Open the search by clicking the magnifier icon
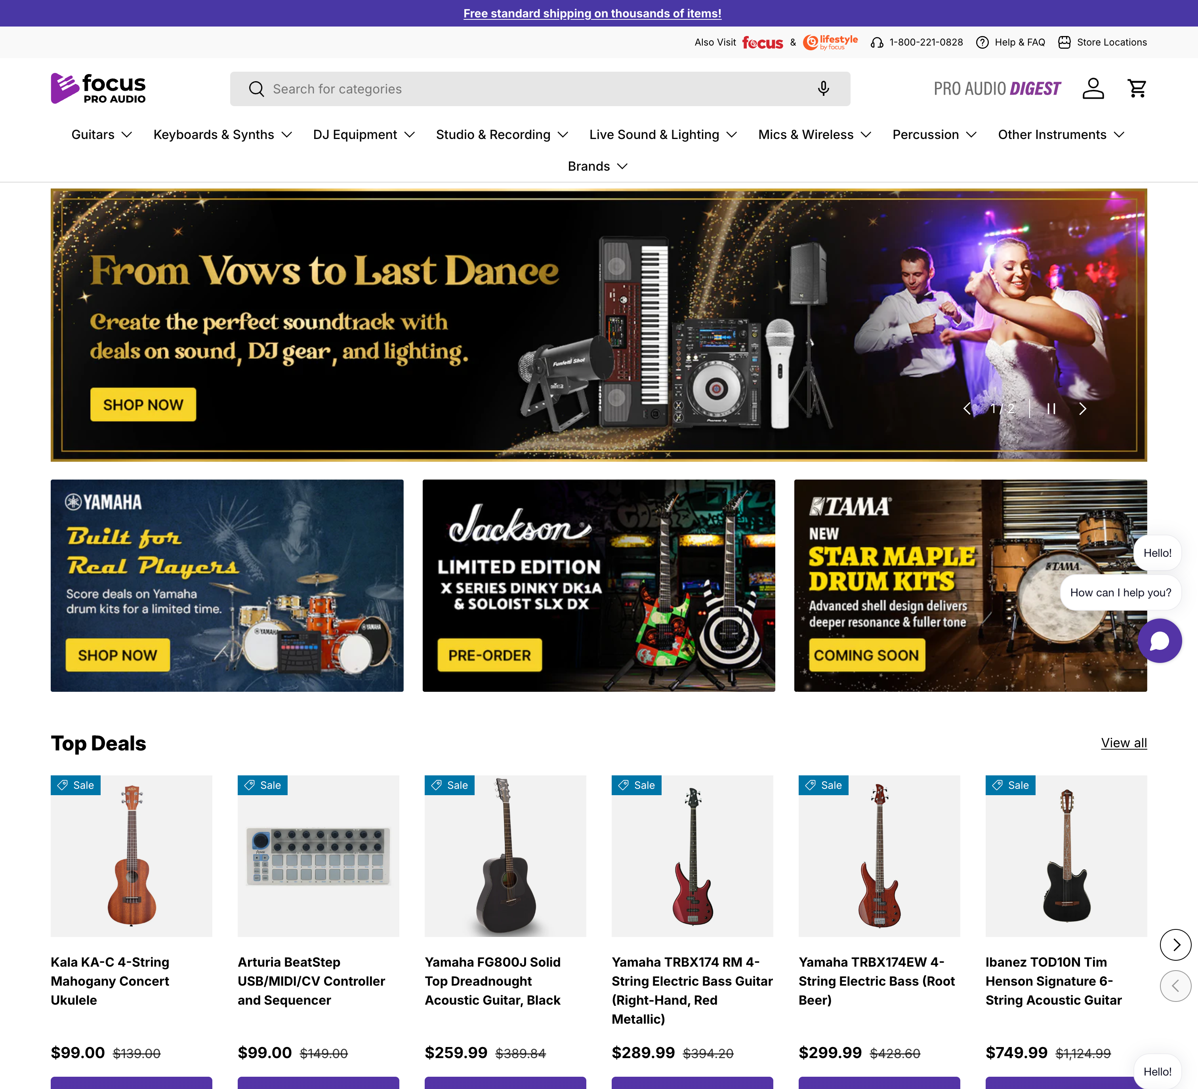Image resolution: width=1198 pixels, height=1089 pixels. (256, 89)
